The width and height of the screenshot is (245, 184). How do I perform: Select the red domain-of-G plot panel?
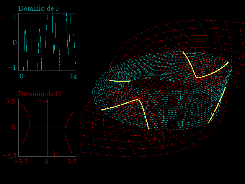(47, 128)
